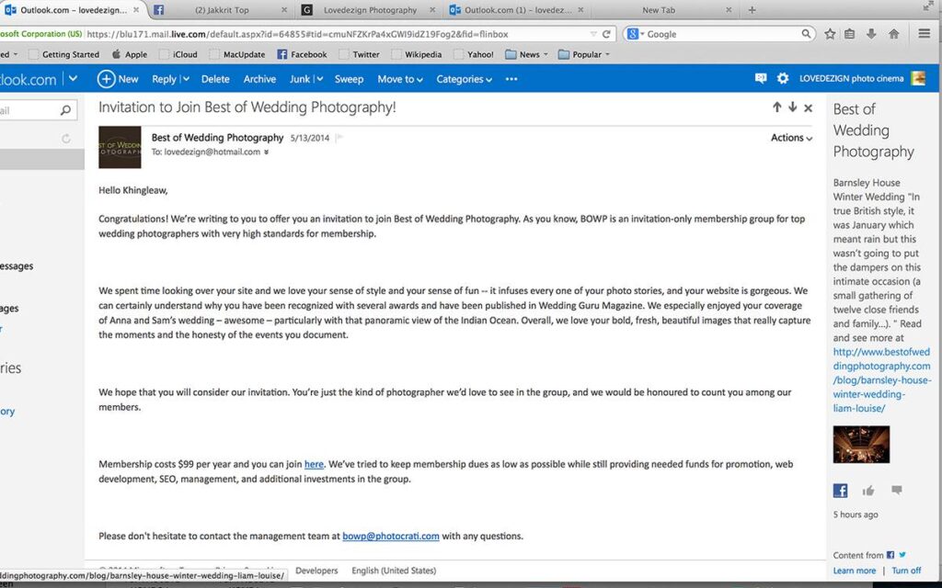The image size is (942, 588).
Task: Go to previous message with up arrow
Action: click(776, 107)
